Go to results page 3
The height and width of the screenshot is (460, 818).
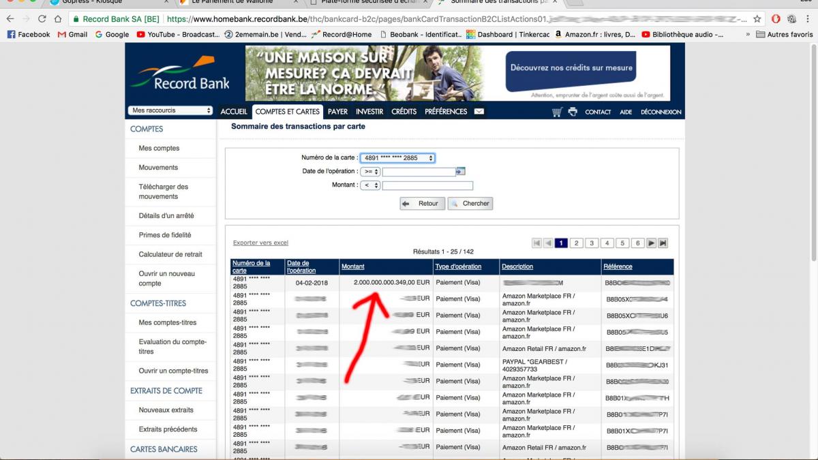[592, 243]
